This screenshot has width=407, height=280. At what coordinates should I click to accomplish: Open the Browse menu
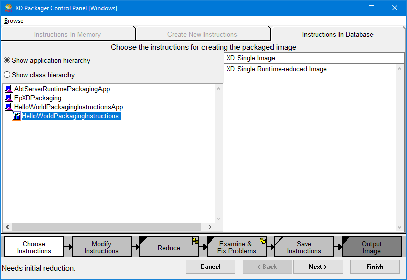(14, 21)
